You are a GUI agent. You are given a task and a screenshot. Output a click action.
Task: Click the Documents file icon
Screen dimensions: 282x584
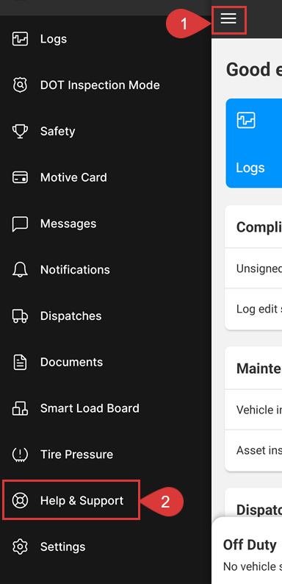pyautogui.click(x=20, y=362)
